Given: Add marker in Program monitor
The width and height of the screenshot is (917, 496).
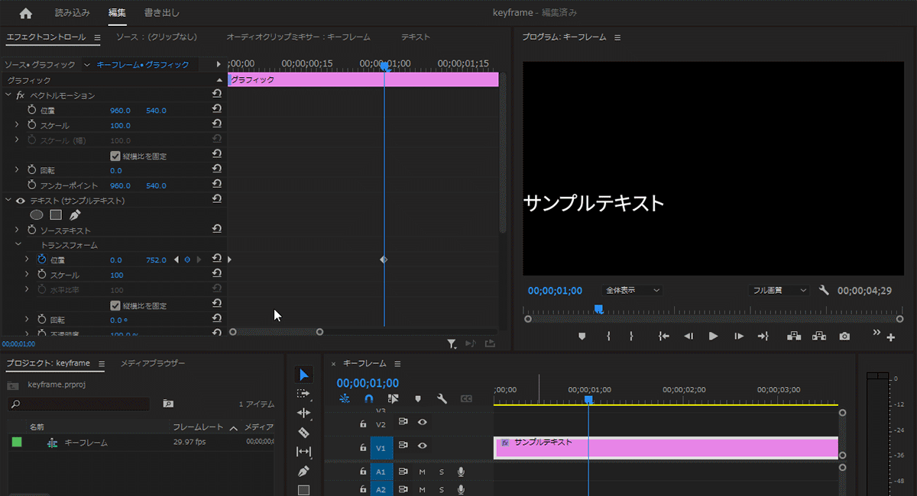Looking at the screenshot, I should point(582,336).
